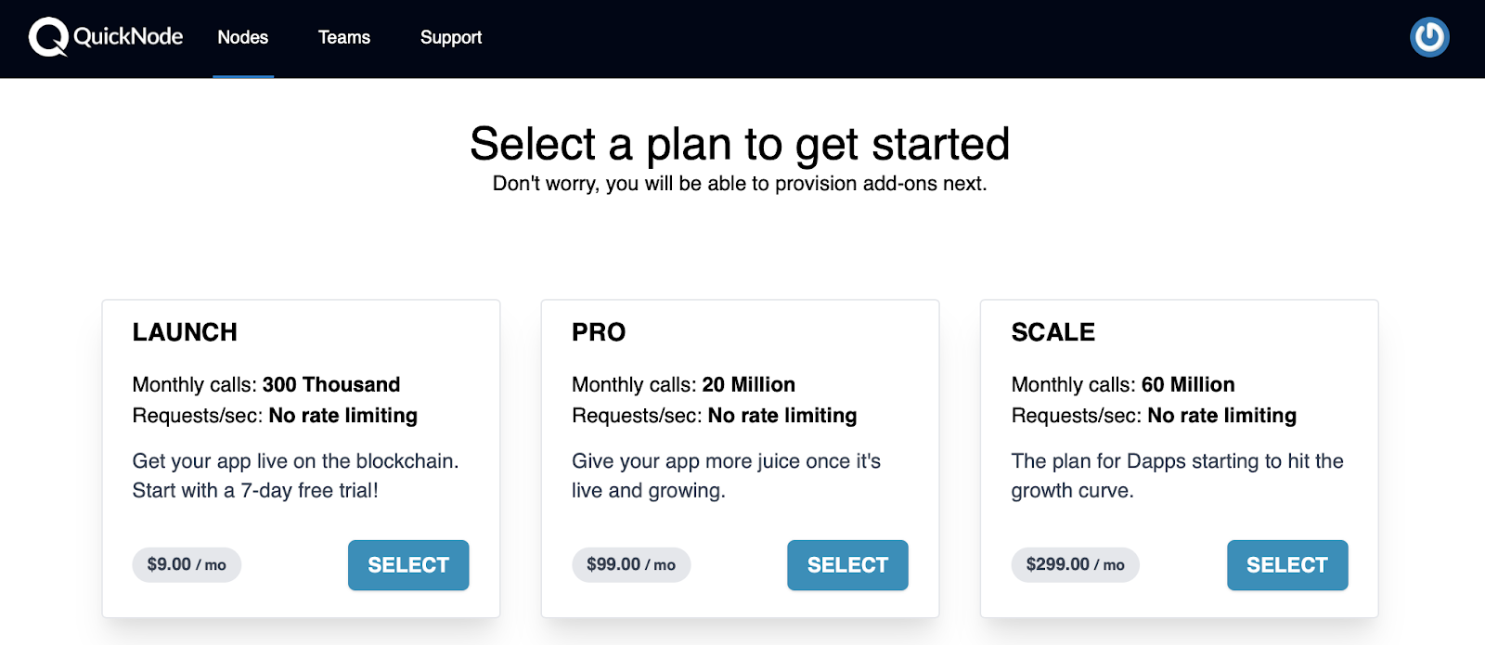Click the LAUNCH card title
The height and width of the screenshot is (645, 1485).
tap(185, 332)
